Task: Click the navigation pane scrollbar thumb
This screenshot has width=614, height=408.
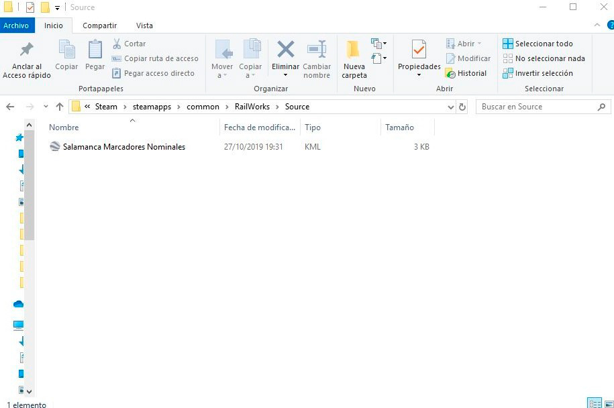Action: (x=29, y=185)
